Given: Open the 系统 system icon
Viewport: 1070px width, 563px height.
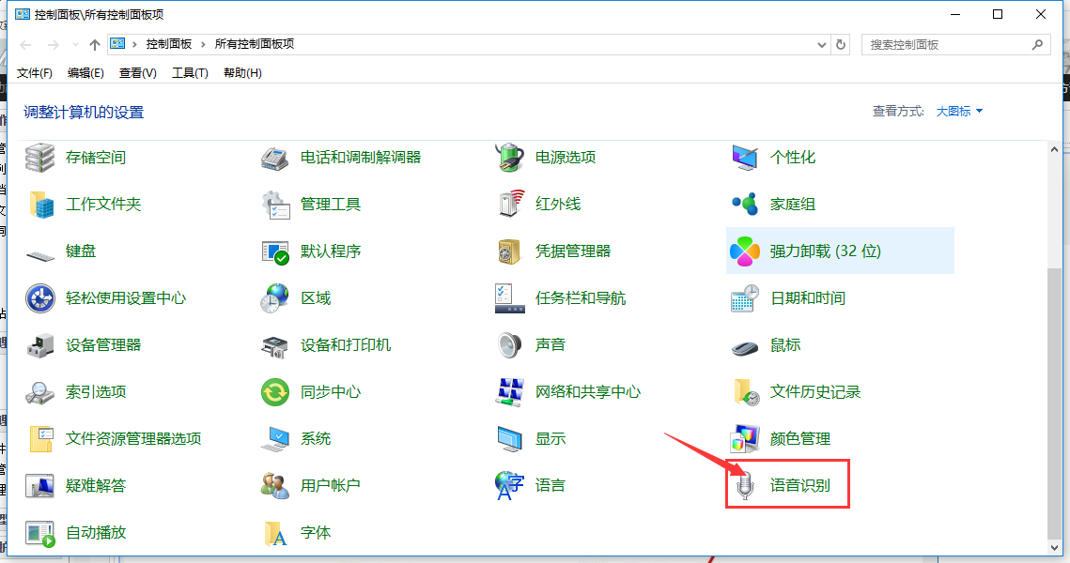Looking at the screenshot, I should point(275,440).
